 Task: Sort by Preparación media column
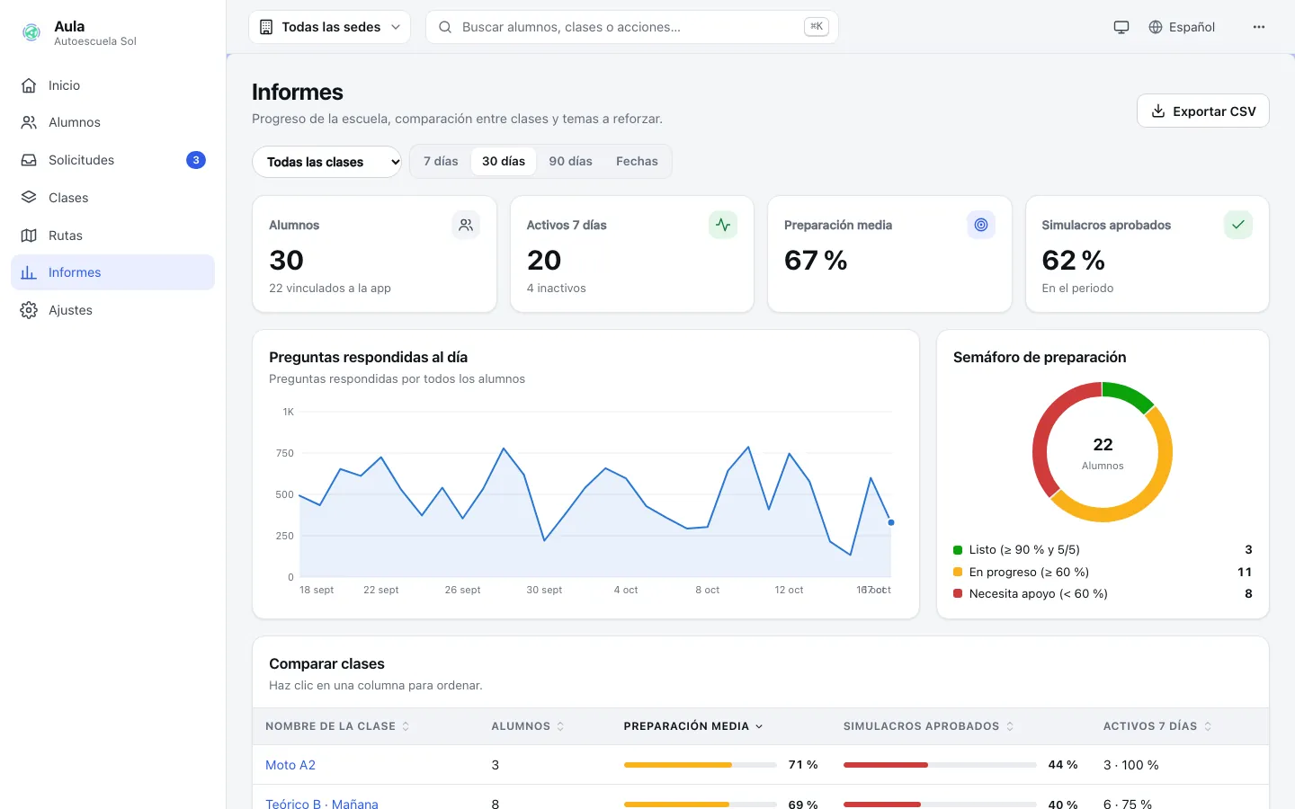tap(693, 726)
